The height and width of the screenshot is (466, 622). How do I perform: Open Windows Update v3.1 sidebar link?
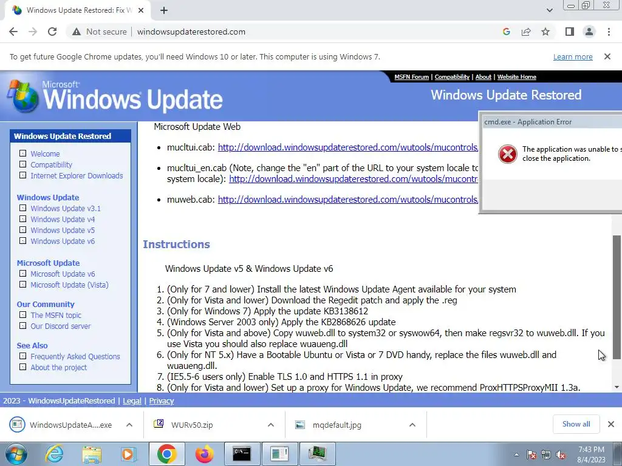(66, 209)
